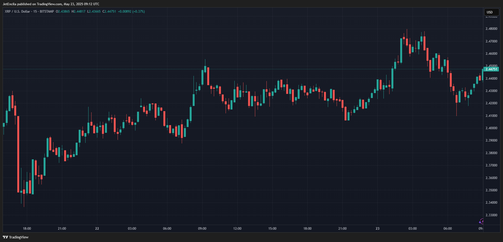Click the 2.41000 price axis label
Image resolution: width=503 pixels, height=242 pixels.
click(491, 116)
